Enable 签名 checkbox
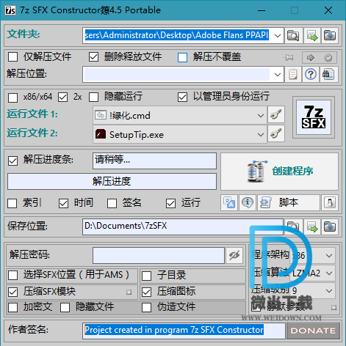Viewport: 346px width, 346px height. point(112,203)
